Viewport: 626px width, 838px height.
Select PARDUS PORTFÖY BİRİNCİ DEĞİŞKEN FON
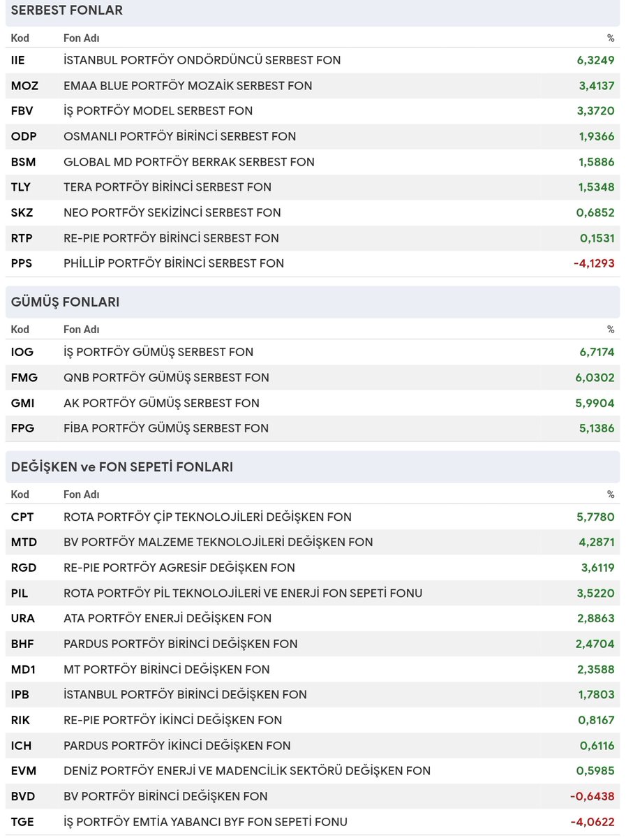[x=181, y=644]
